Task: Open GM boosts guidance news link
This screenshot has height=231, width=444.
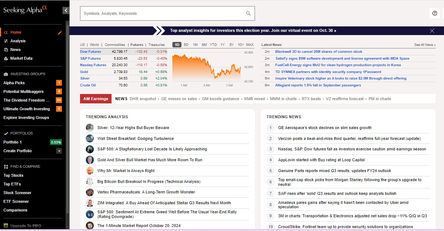Action: 221,99
